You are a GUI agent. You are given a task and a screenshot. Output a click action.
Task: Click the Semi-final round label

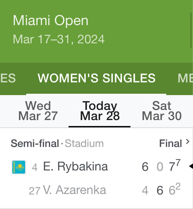pyautogui.click(x=35, y=144)
